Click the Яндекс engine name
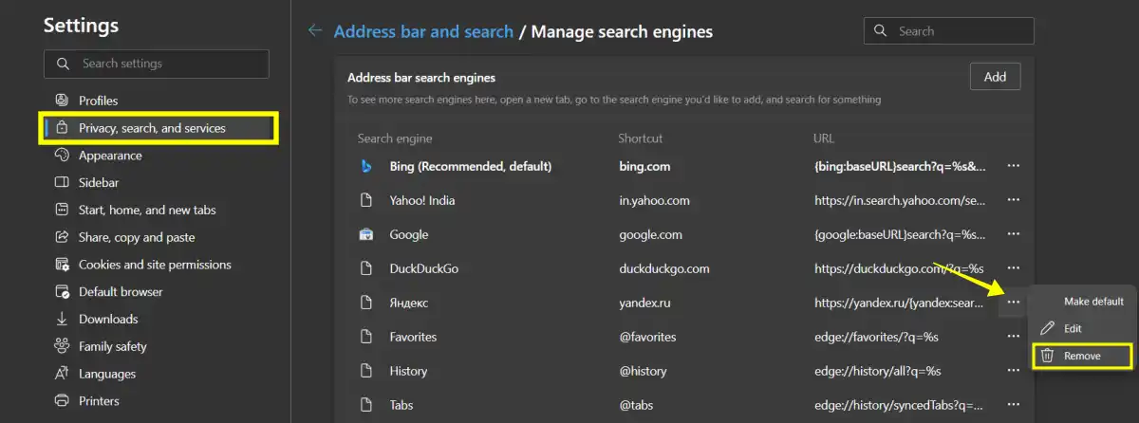 tap(409, 303)
